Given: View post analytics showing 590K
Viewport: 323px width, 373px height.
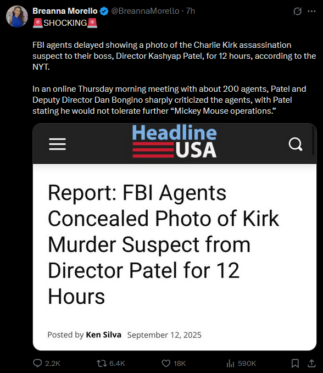Looking at the screenshot, I should 241,363.
